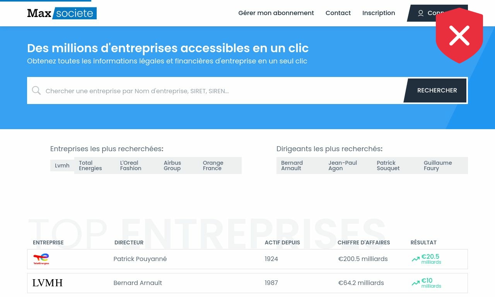Click the user icon in Connexion button
This screenshot has height=297, width=495.
pyautogui.click(x=421, y=13)
